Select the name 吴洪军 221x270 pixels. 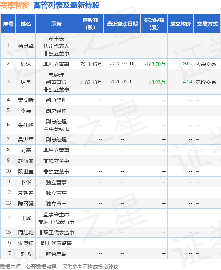point(26,140)
